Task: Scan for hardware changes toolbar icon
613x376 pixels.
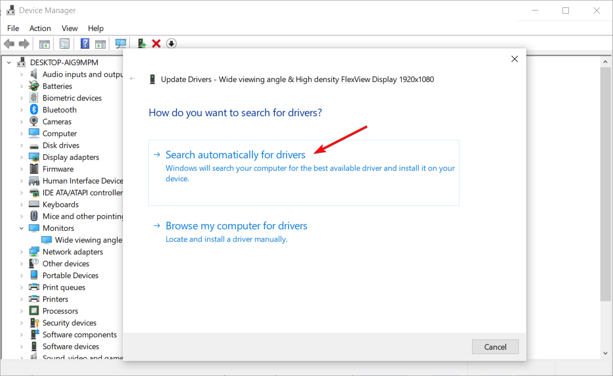Action: 121,43
